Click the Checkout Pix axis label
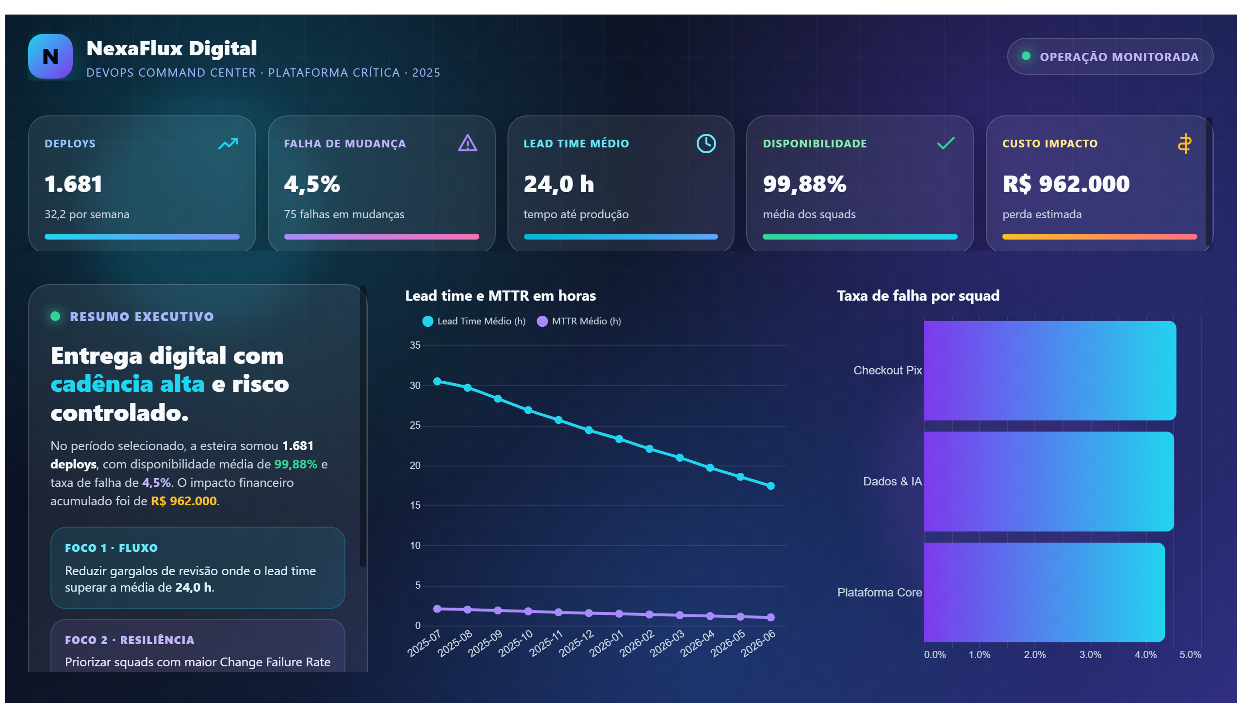1242x708 pixels. [x=887, y=370]
